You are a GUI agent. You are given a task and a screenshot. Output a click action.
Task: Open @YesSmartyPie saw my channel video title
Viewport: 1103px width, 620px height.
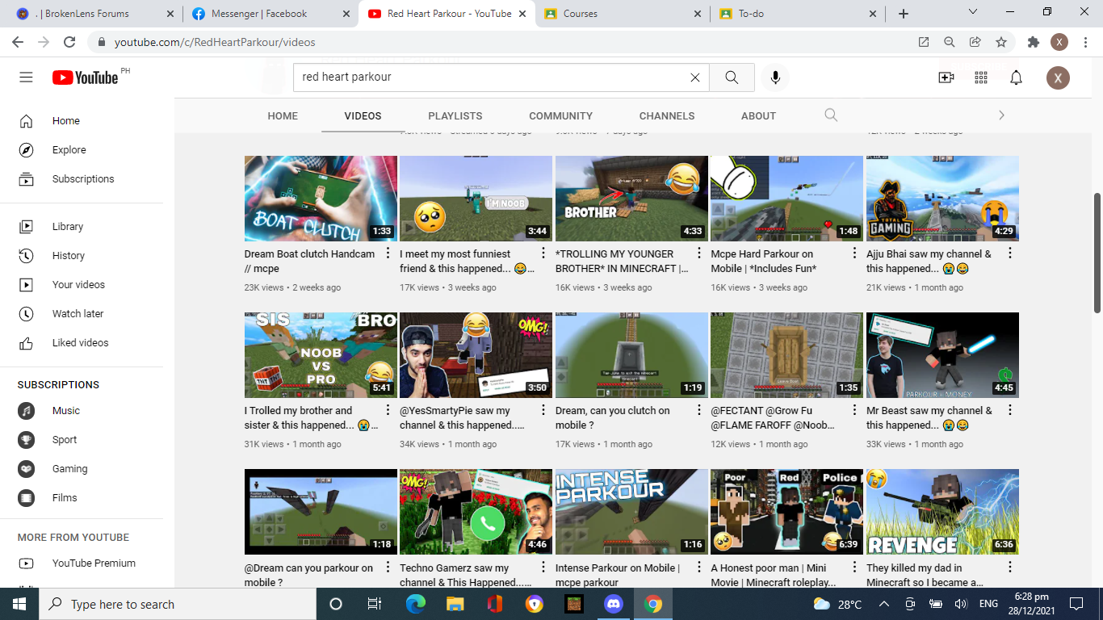(x=463, y=417)
